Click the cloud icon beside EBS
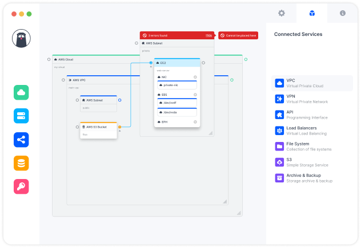The width and height of the screenshot is (361, 248). (x=159, y=95)
